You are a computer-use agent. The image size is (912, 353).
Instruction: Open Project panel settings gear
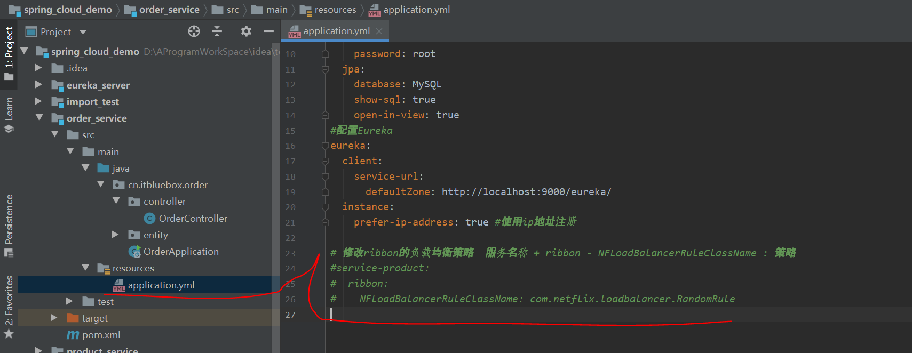click(246, 31)
